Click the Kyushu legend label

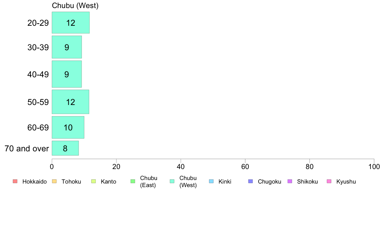[346, 182]
